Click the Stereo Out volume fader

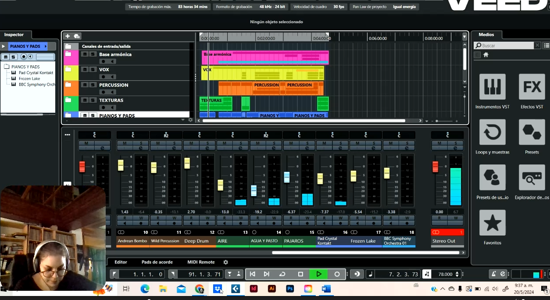pos(435,167)
